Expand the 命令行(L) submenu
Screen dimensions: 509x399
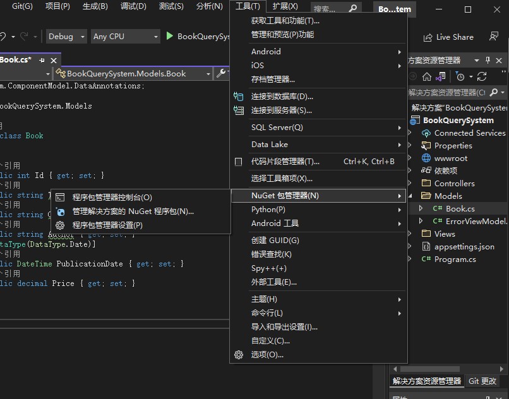318,313
